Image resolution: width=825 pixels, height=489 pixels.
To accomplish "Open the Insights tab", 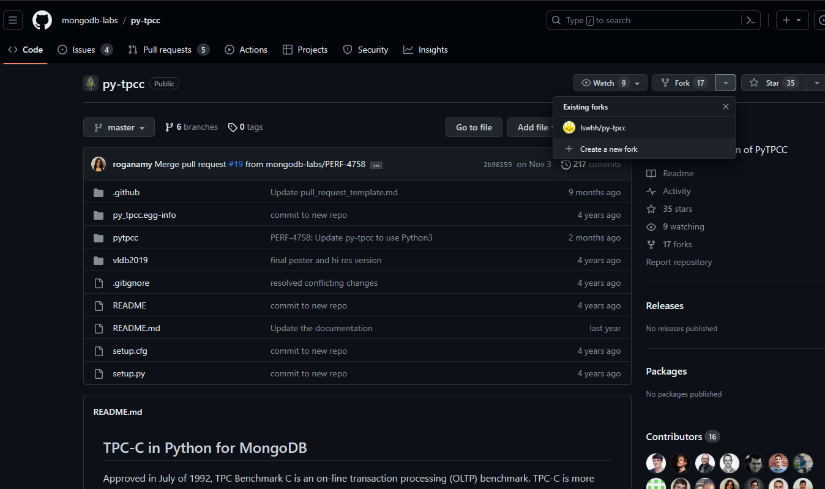I will coord(425,50).
